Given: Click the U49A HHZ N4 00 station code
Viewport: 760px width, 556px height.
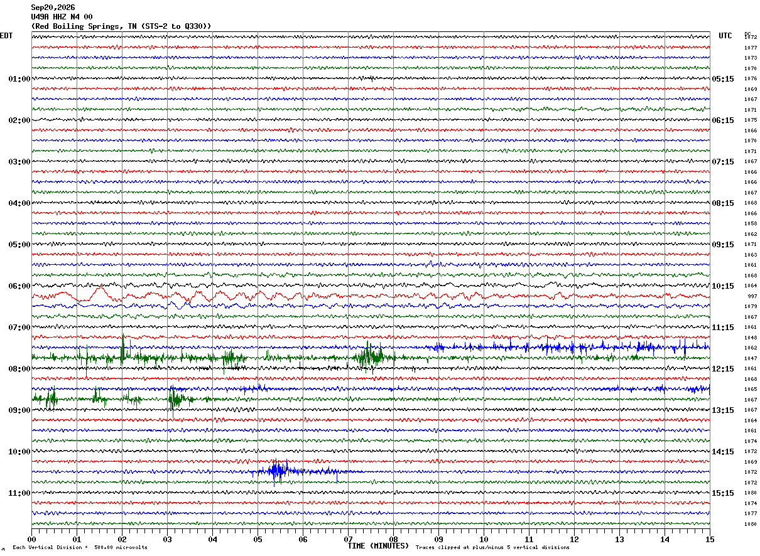Looking at the screenshot, I should coord(62,17).
